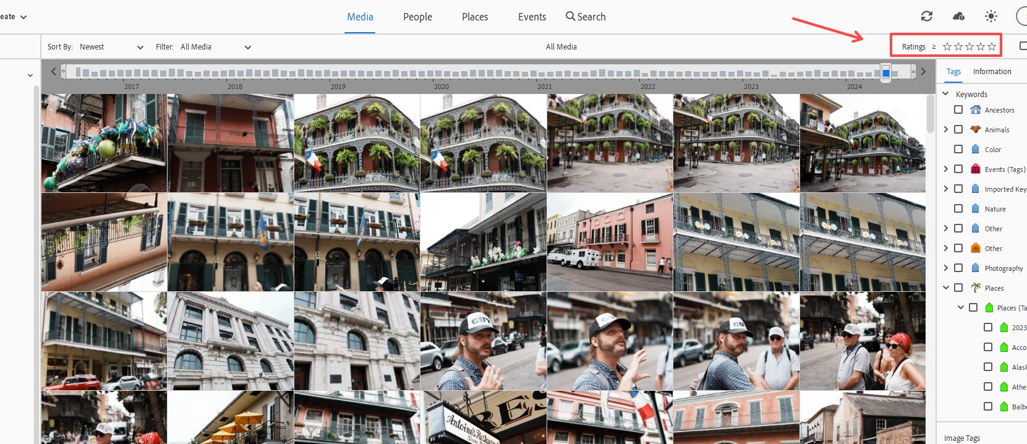Check the Color keyword checkbox
Screen dimensions: 1027x444
[958, 149]
